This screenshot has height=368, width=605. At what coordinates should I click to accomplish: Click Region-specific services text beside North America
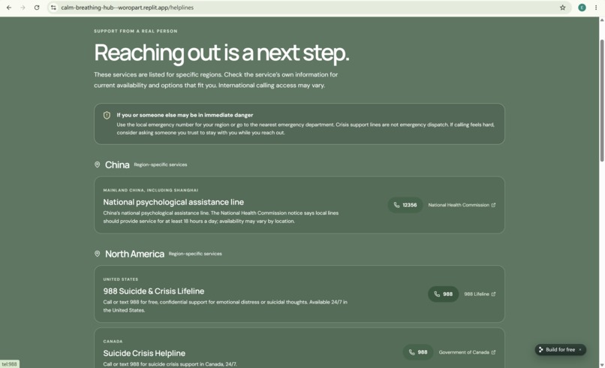coord(195,254)
